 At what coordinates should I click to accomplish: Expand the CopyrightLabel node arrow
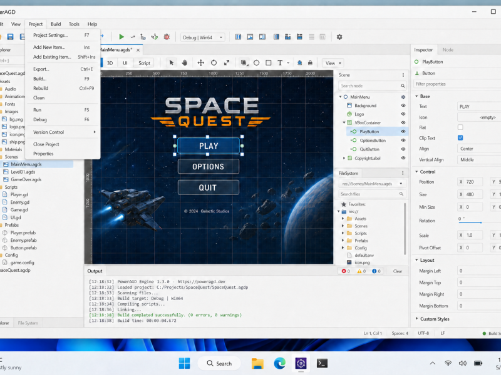tap(344, 158)
